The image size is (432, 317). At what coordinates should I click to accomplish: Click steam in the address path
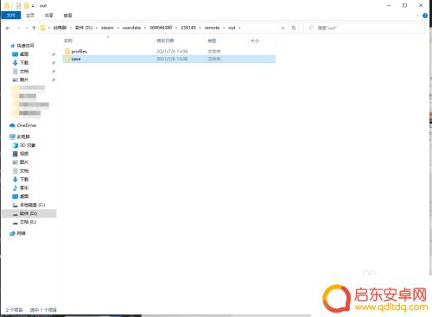point(107,28)
